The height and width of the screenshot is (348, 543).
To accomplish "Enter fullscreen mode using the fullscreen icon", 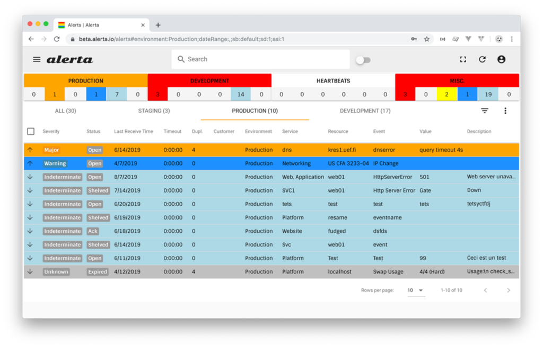I will [x=463, y=59].
